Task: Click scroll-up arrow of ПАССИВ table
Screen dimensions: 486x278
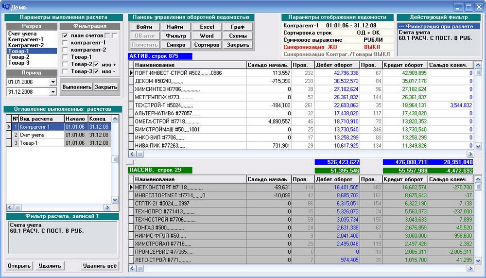Action: tap(478, 179)
